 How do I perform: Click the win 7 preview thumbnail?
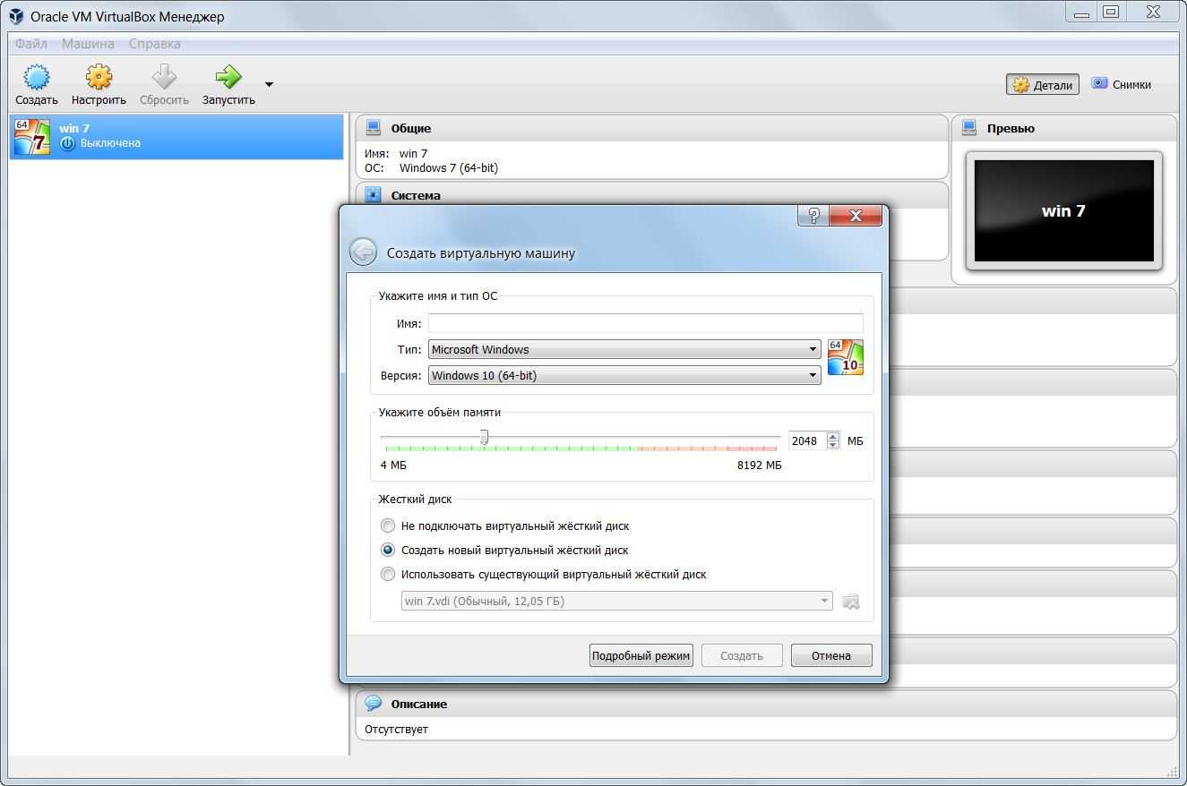[1063, 211]
